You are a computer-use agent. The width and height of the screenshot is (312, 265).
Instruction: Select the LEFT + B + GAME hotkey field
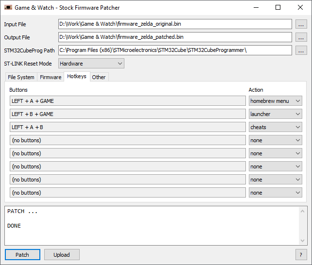coord(127,114)
